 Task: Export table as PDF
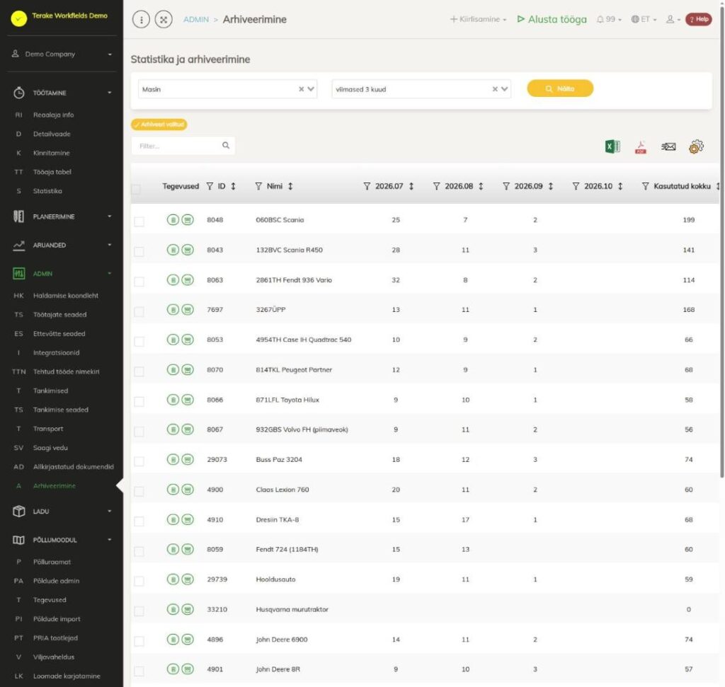click(x=640, y=147)
